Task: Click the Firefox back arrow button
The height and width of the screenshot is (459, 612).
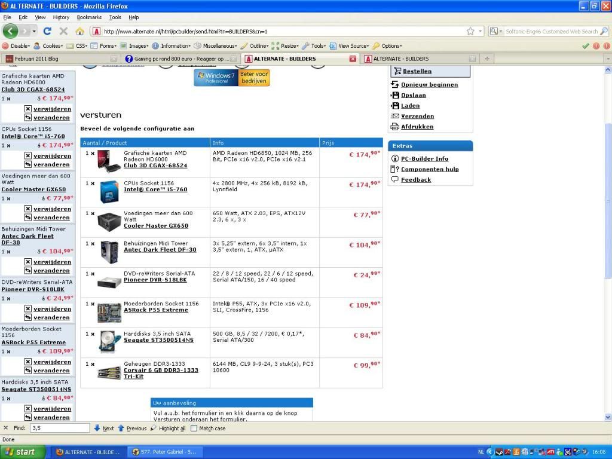Action: tap(10, 31)
